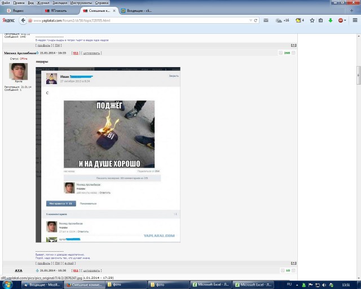361x289 pixels.
Task: Switch to Смешные комме... Firefox taskbar button
Action: pos(84,285)
